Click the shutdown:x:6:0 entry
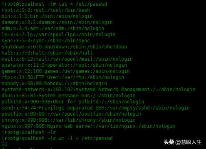Screen dimensions: 206x149 [x=64, y=47]
